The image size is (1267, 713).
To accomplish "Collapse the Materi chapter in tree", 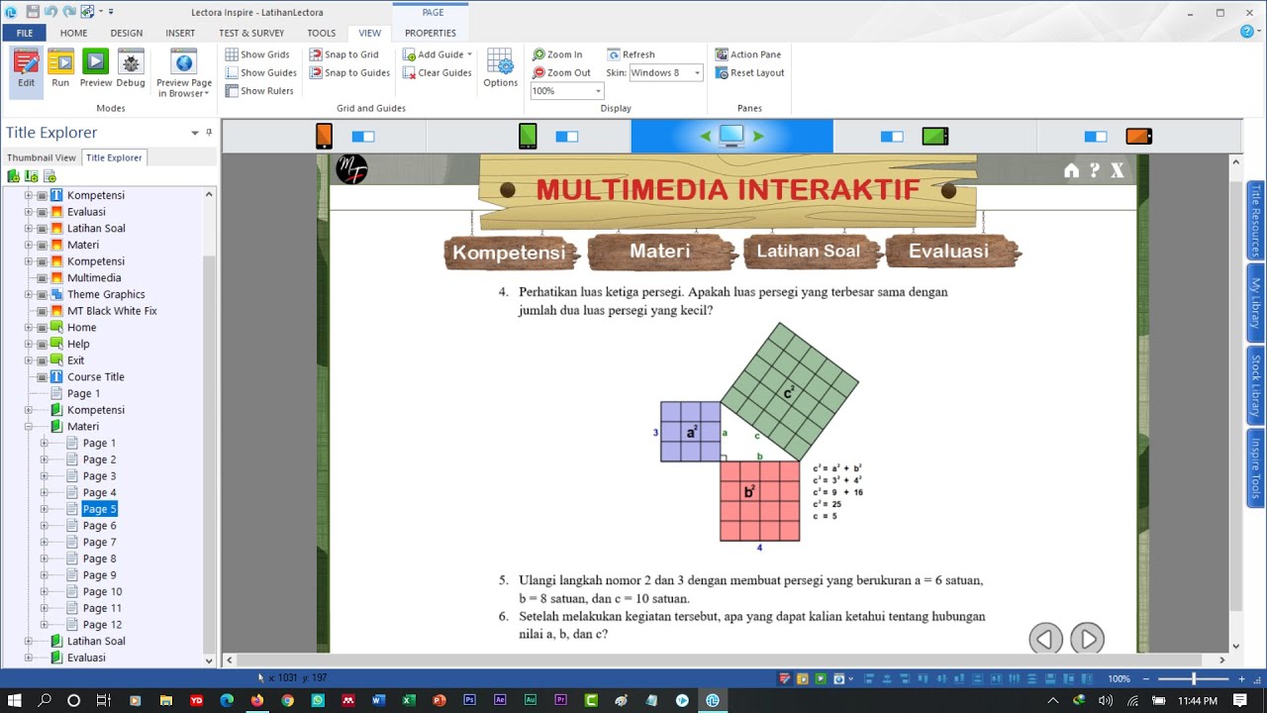I will (x=29, y=427).
